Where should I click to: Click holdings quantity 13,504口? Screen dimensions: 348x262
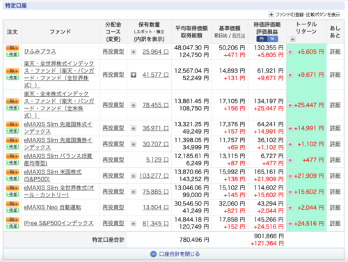[156, 208]
